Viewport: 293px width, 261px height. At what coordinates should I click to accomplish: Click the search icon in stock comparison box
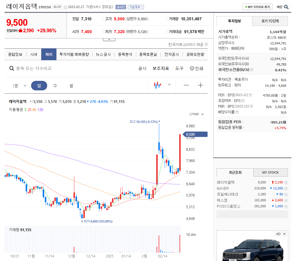tap(12, 69)
